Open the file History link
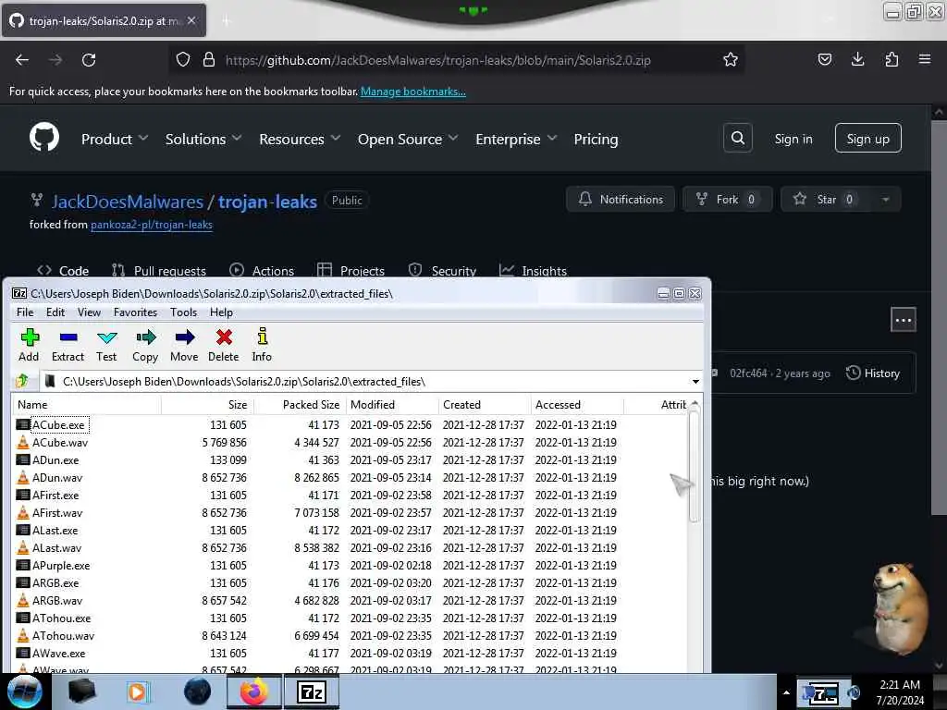 pyautogui.click(x=873, y=373)
